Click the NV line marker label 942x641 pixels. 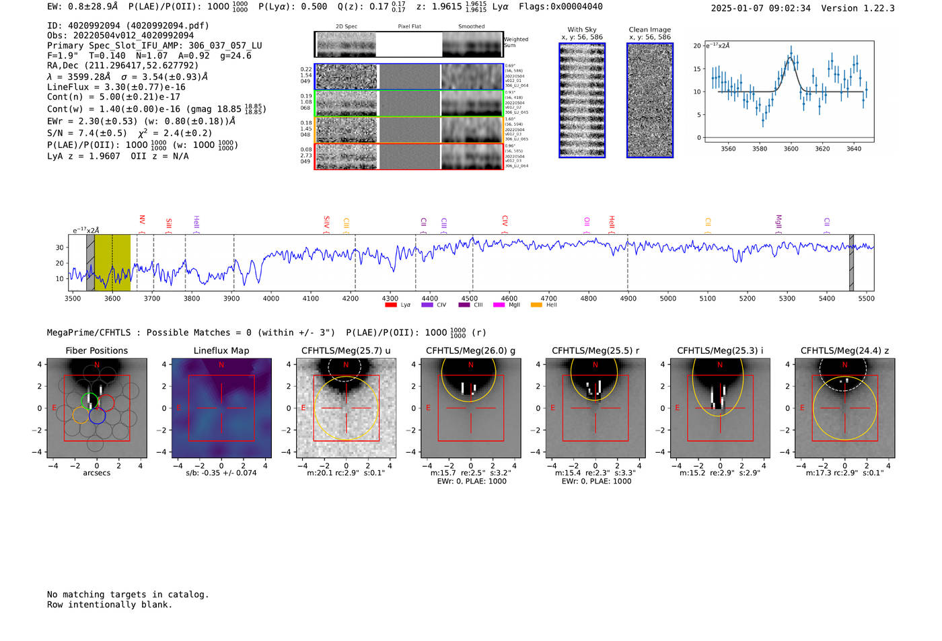pos(142,220)
